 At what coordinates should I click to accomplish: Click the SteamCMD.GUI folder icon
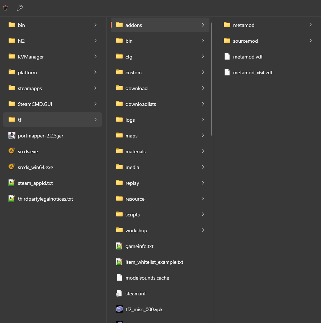click(x=12, y=104)
